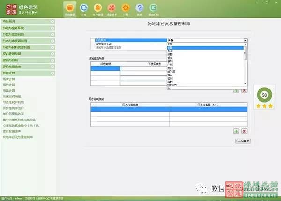The image size is (281, 201).
Task: Delete row with red X under 场地径流系数
Action: (244, 90)
